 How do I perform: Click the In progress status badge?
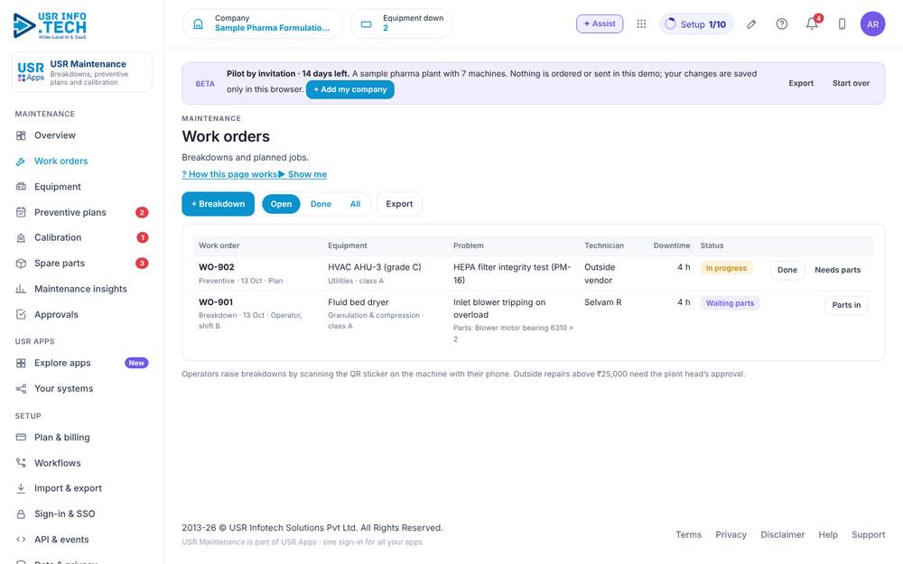(726, 268)
